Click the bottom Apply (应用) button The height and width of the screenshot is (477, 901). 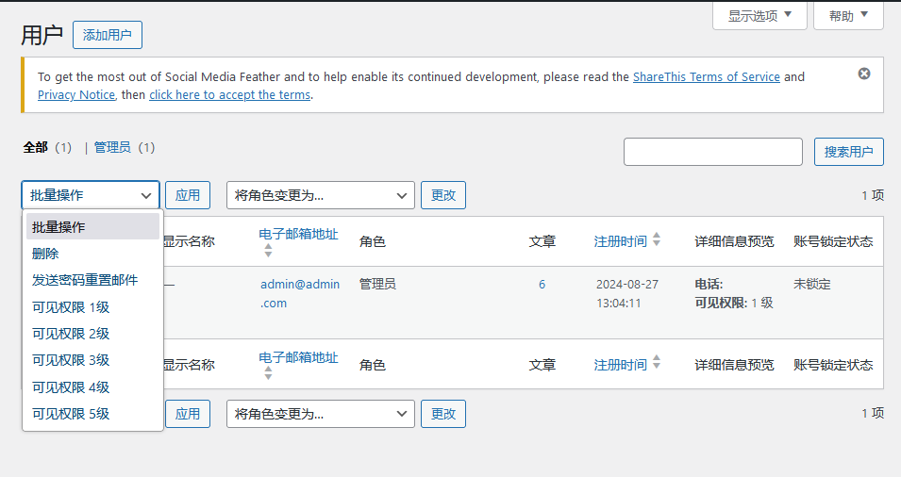[188, 414]
